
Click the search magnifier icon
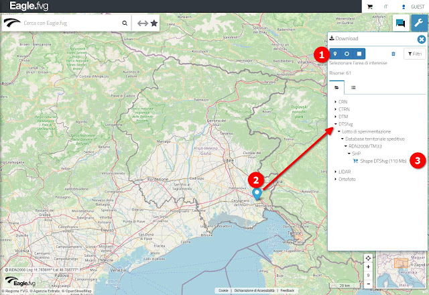(x=125, y=23)
